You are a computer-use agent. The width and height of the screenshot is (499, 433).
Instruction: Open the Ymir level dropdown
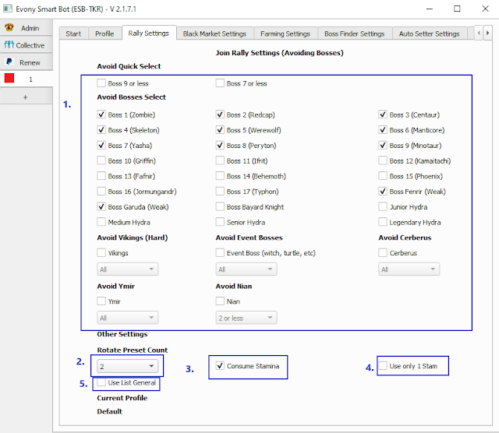[127, 318]
